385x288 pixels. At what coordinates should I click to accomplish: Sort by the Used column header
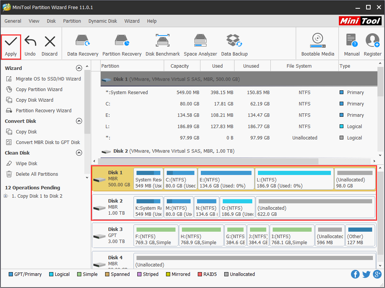tap(217, 66)
